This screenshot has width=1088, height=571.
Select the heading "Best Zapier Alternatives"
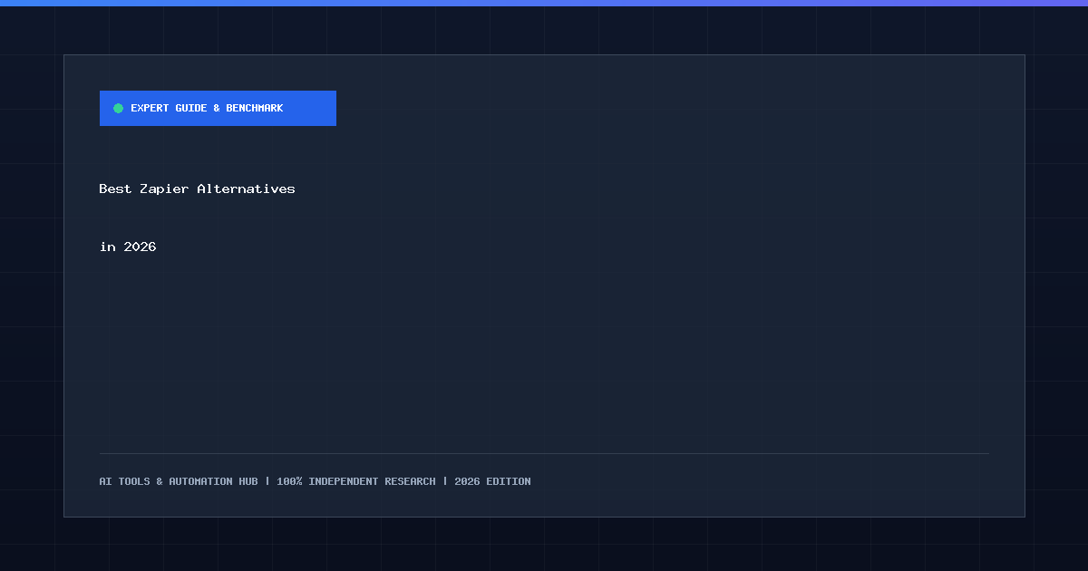[x=197, y=189]
